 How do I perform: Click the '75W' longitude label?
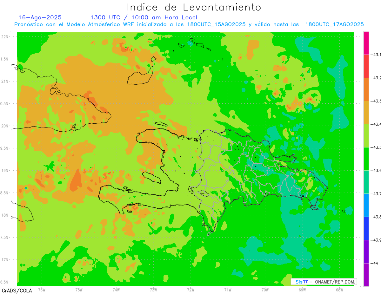pos(79,290)
